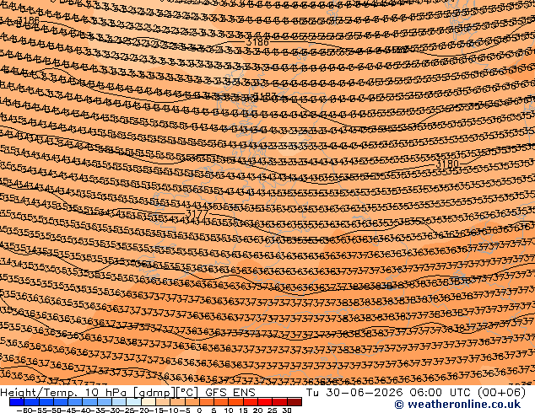Viewport: 535px width, 413px height.
Task: Pick the palest light-blue legend swatch
Action: pos(133,402)
